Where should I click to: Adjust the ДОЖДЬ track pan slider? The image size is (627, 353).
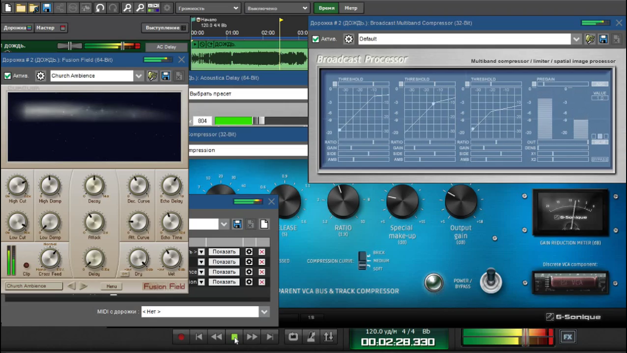(70, 46)
